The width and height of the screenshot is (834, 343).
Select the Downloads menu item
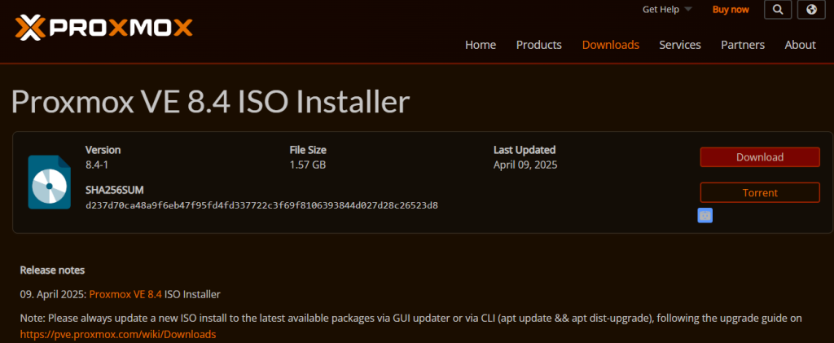(610, 45)
